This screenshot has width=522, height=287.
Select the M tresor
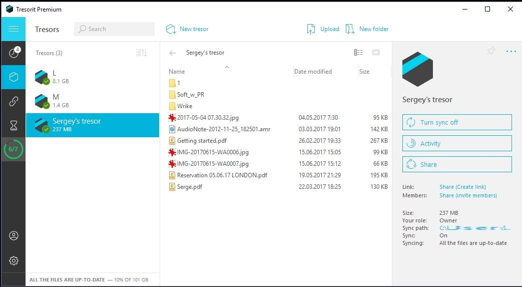click(x=93, y=101)
